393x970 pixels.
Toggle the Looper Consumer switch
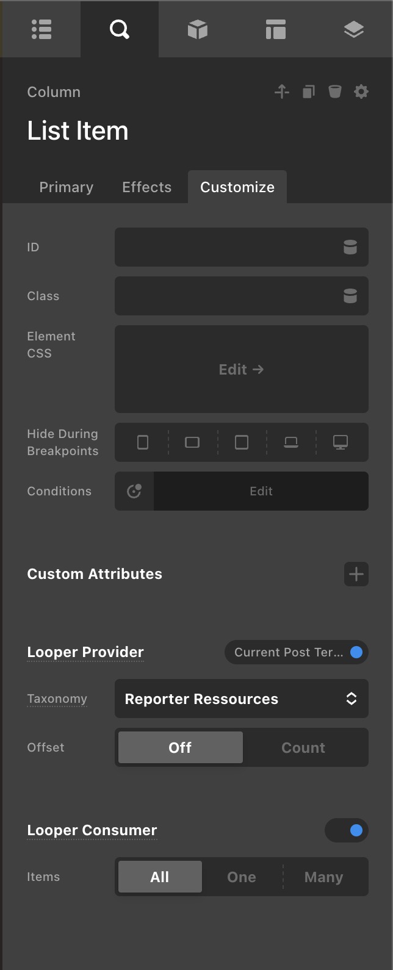pos(347,830)
